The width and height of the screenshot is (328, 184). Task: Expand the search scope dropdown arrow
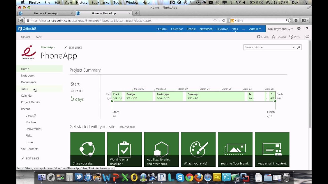click(294, 47)
